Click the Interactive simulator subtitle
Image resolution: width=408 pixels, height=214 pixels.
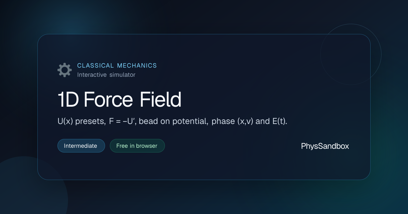(106, 75)
